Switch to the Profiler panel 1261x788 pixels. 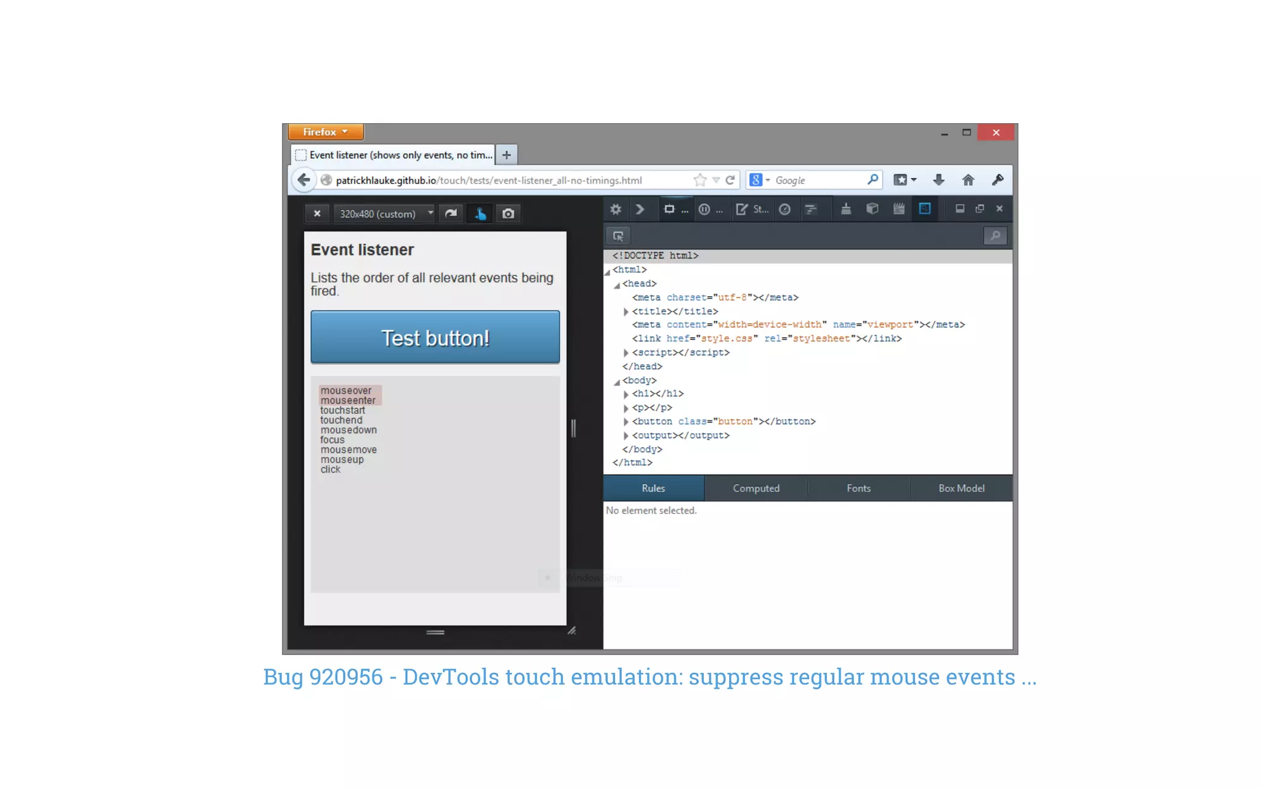784,209
